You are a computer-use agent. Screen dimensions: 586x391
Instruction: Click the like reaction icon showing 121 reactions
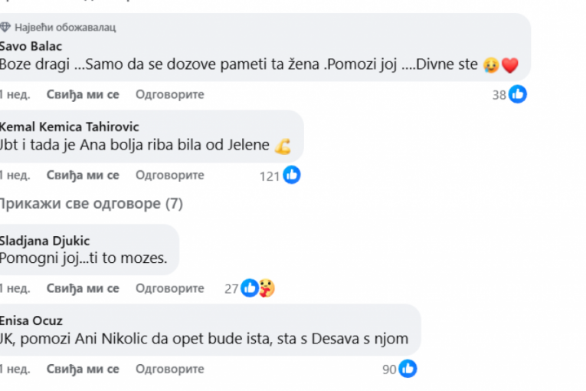click(291, 176)
